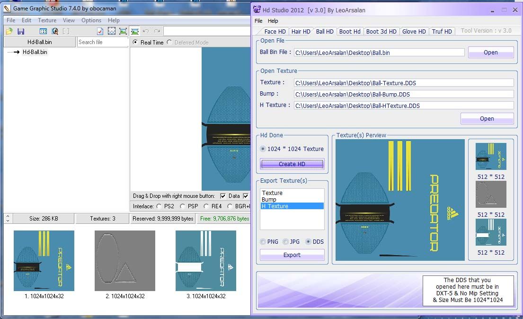The height and width of the screenshot is (319, 523).
Task: Enable the Data checkbox for drag and drop
Action: [x=223, y=196]
